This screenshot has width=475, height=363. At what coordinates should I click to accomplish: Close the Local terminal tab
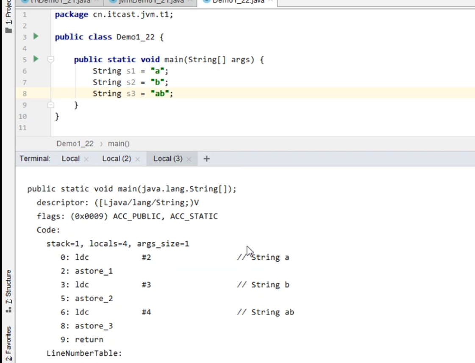point(86,159)
